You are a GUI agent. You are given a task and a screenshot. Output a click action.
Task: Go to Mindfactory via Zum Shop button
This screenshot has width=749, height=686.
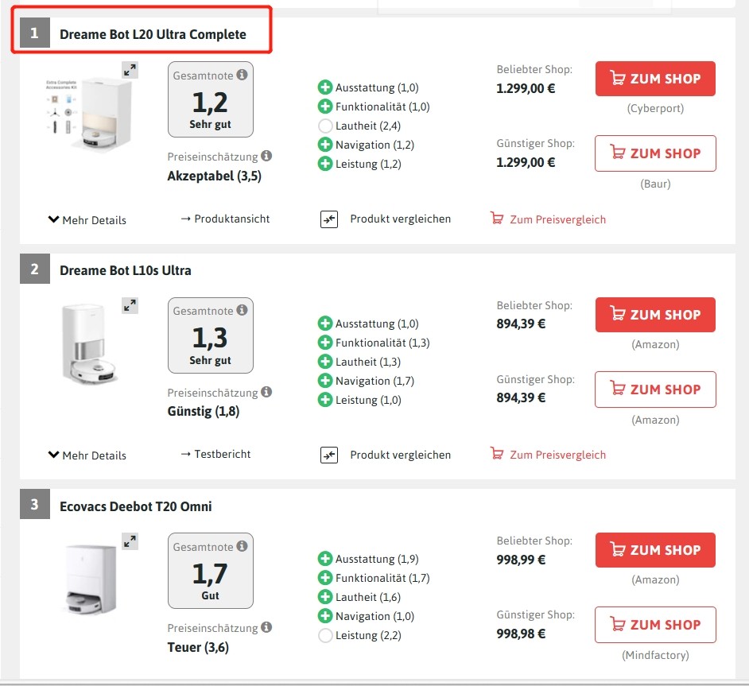(655, 625)
